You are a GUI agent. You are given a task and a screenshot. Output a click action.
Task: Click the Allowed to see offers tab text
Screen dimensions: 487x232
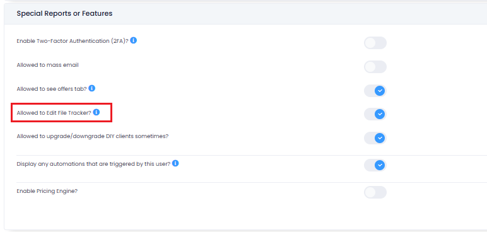tap(52, 89)
